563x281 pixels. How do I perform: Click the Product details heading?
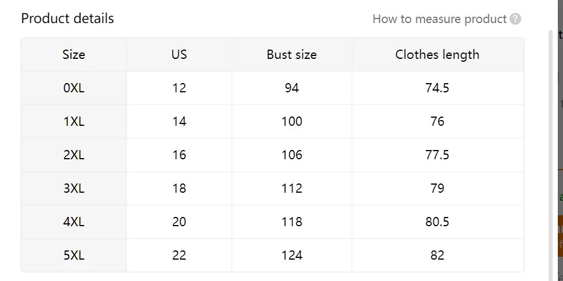(68, 18)
